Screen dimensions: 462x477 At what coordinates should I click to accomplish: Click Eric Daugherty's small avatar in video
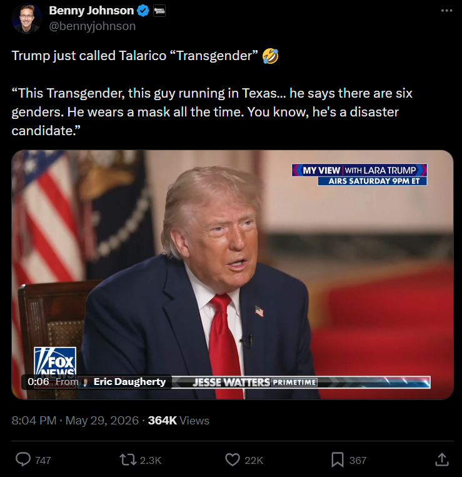tap(86, 382)
